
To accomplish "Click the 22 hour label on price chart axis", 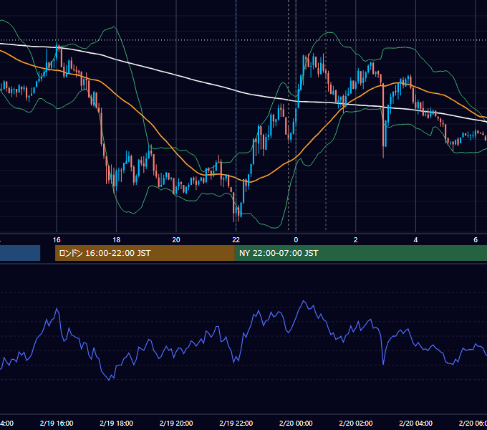I will (236, 240).
